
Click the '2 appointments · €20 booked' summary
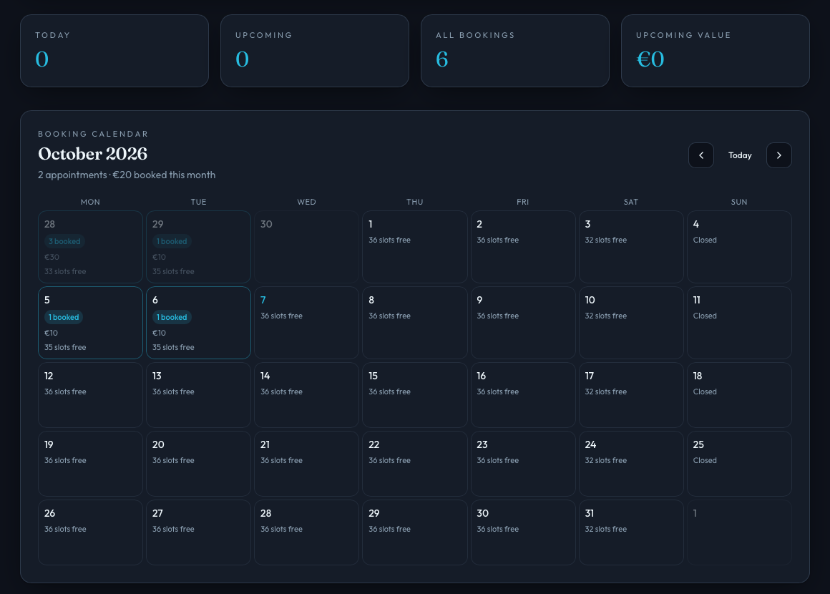pyautogui.click(x=127, y=175)
